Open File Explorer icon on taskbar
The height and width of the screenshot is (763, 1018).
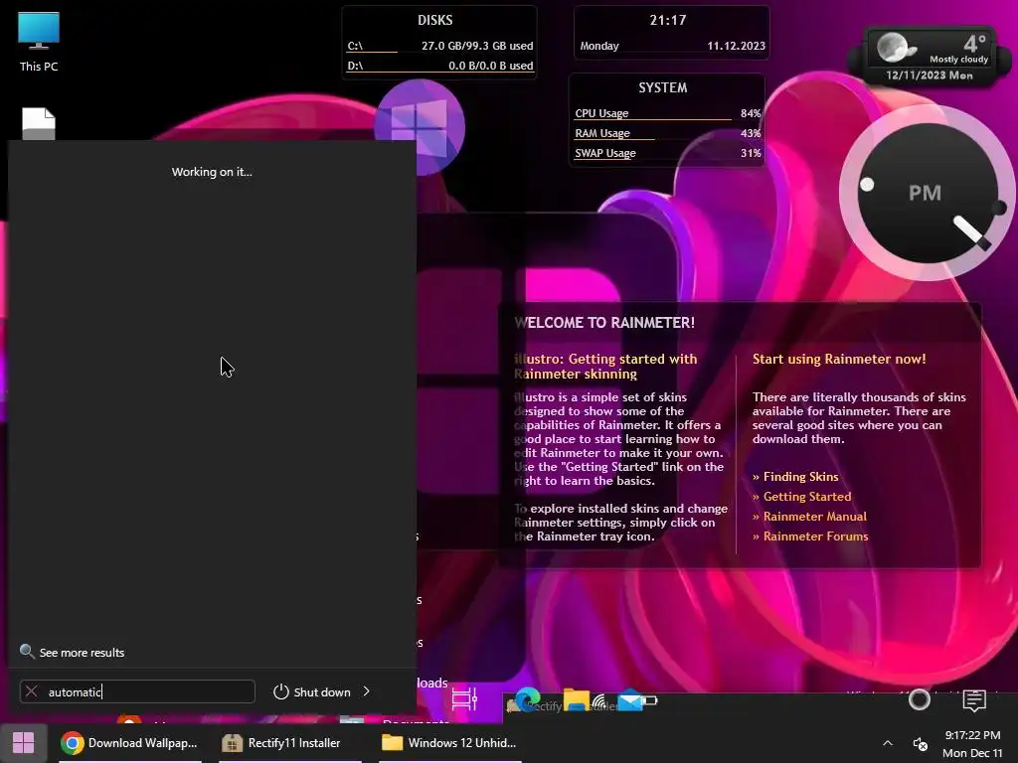[576, 700]
